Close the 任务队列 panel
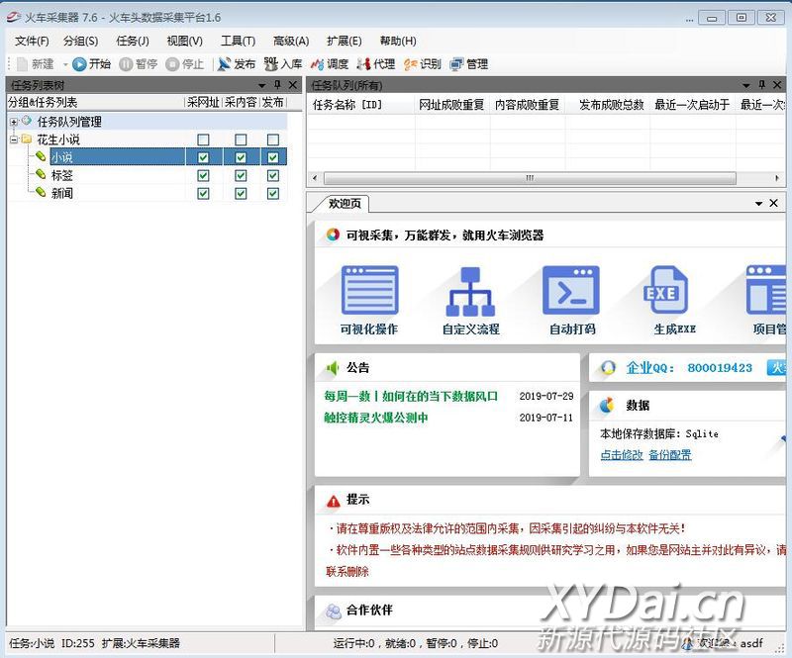This screenshot has height=658, width=792. click(x=777, y=85)
